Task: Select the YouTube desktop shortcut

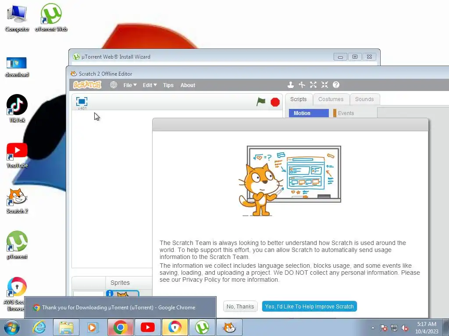Action: [17, 155]
